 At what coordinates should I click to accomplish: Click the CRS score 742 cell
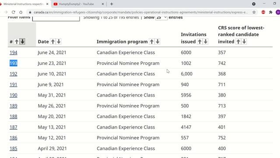click(x=222, y=63)
